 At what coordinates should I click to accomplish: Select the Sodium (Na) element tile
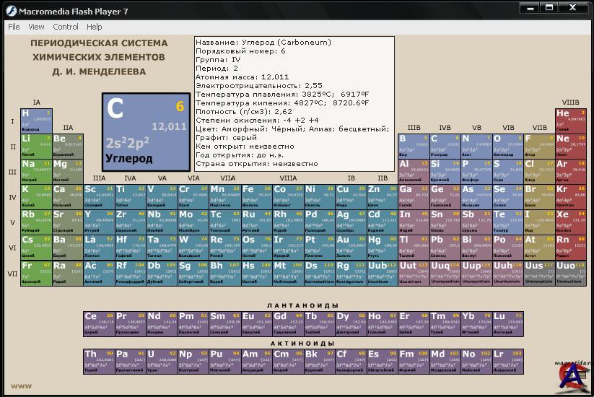pyautogui.click(x=36, y=170)
